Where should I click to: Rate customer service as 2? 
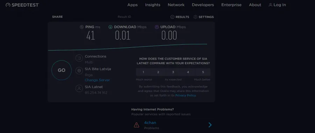tap(158, 72)
